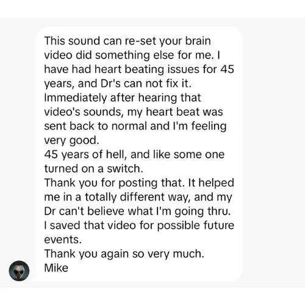The image size is (305, 305).
Task: Click the gray chat background beside the bubble
Action: click(274, 152)
